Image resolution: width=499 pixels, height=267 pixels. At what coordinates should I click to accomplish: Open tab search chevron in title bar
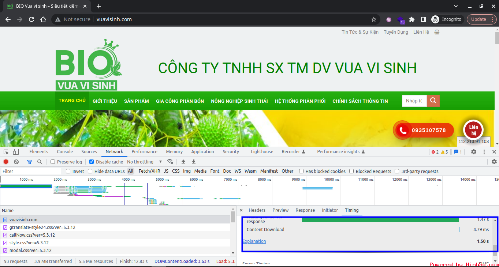pyautogui.click(x=456, y=6)
